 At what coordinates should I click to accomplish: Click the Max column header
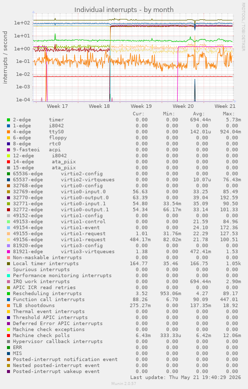click(x=229, y=114)
